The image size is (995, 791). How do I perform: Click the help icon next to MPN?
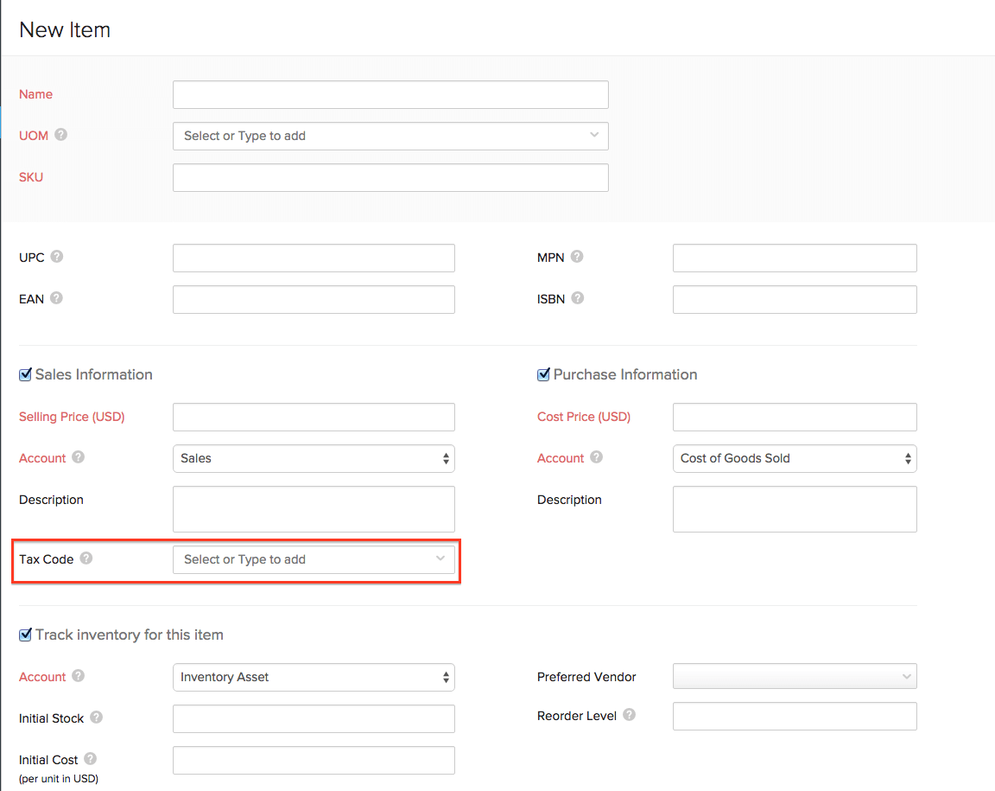[577, 257]
